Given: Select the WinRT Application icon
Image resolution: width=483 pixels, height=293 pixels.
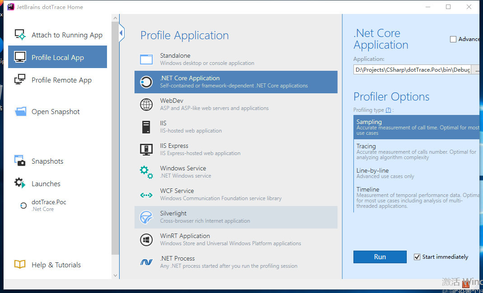Looking at the screenshot, I should (146, 240).
